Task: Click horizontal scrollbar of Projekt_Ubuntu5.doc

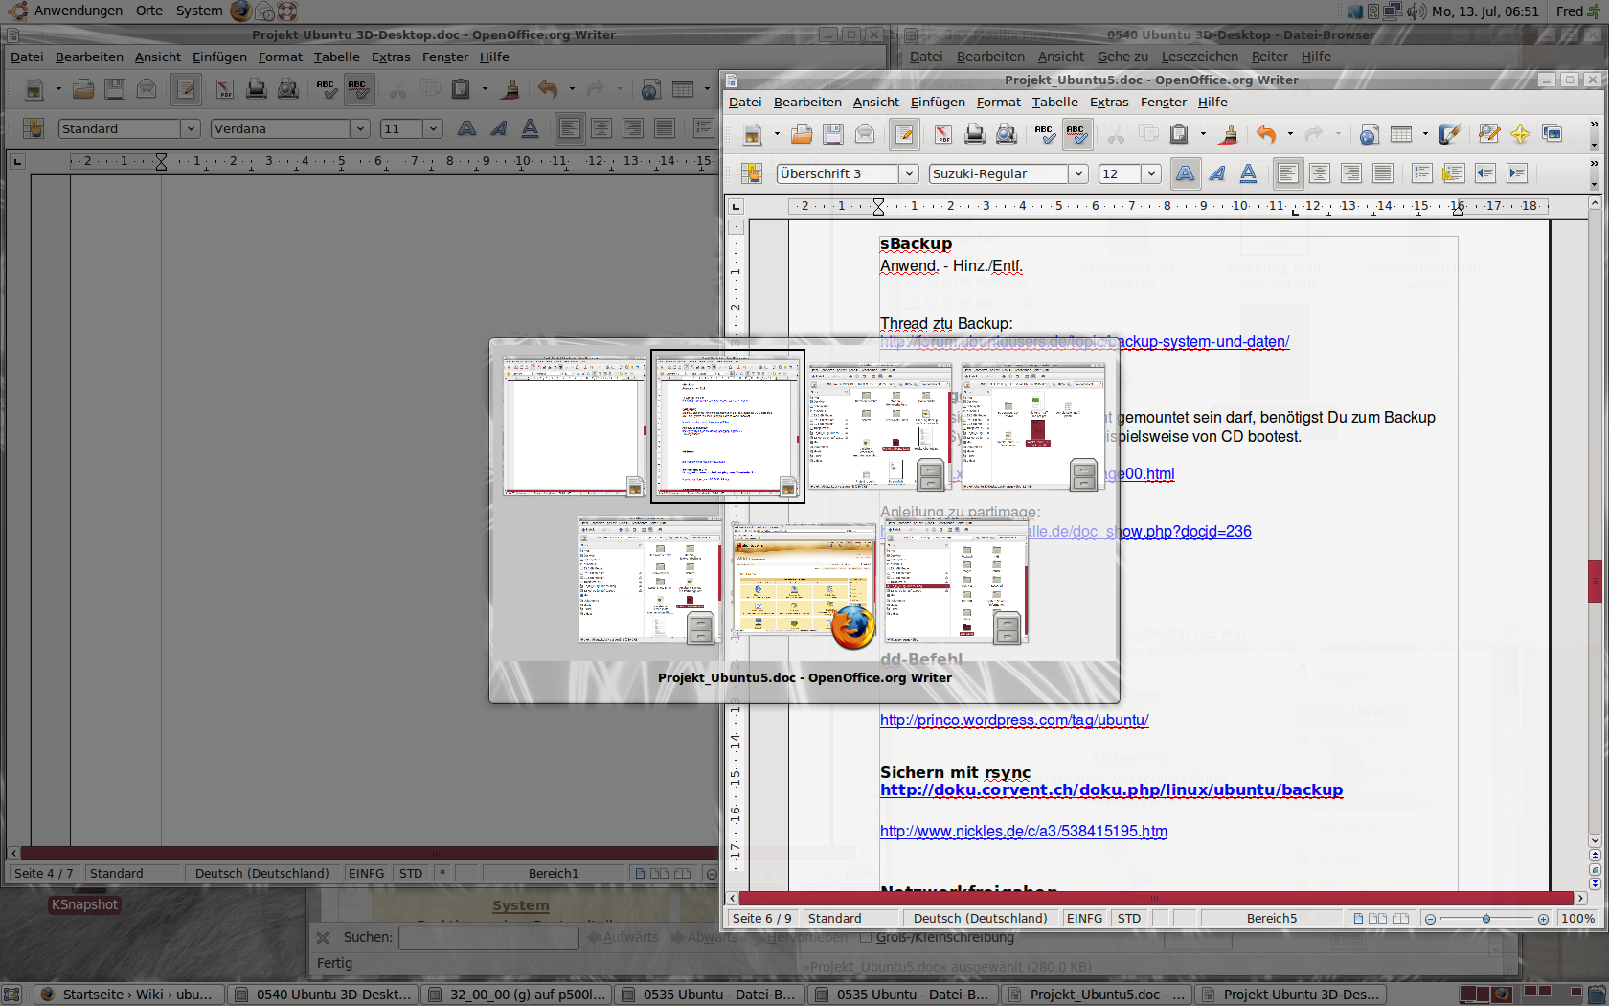Action: (x=1156, y=898)
